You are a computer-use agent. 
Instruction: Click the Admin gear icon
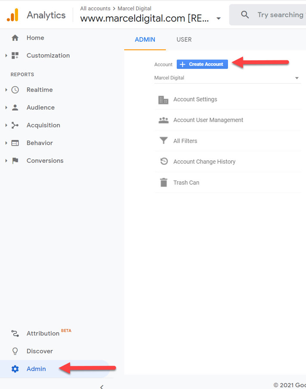[x=15, y=369]
